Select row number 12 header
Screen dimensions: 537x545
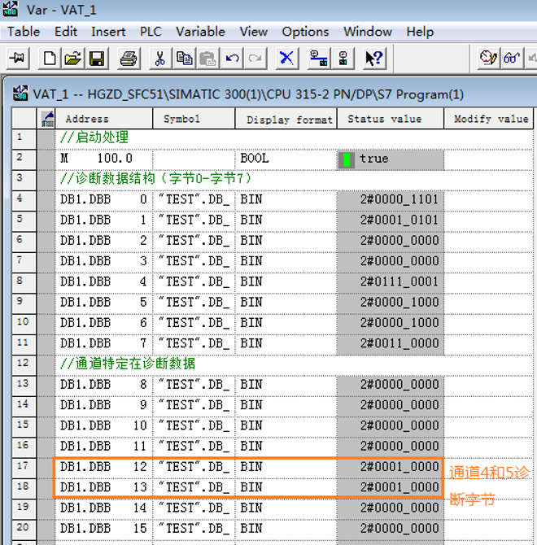(24, 364)
